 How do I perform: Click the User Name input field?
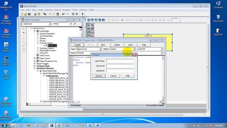pyautogui.click(x=120, y=61)
